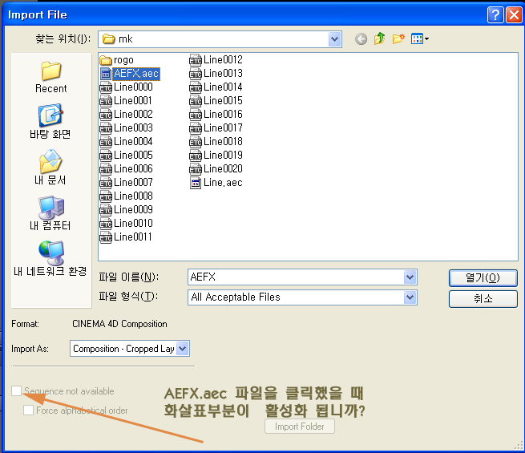Expand the 찾는 위치 folder dropdown
This screenshot has height=453, width=525.
[334, 39]
